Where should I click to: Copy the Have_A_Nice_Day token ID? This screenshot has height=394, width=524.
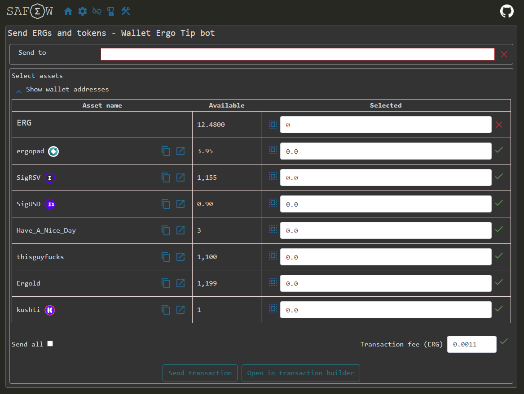(x=166, y=230)
